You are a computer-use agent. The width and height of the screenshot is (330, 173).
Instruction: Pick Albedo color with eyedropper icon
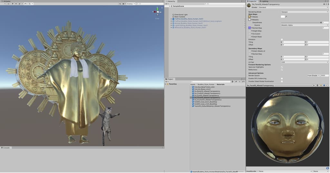pyautogui.click(x=286, y=17)
